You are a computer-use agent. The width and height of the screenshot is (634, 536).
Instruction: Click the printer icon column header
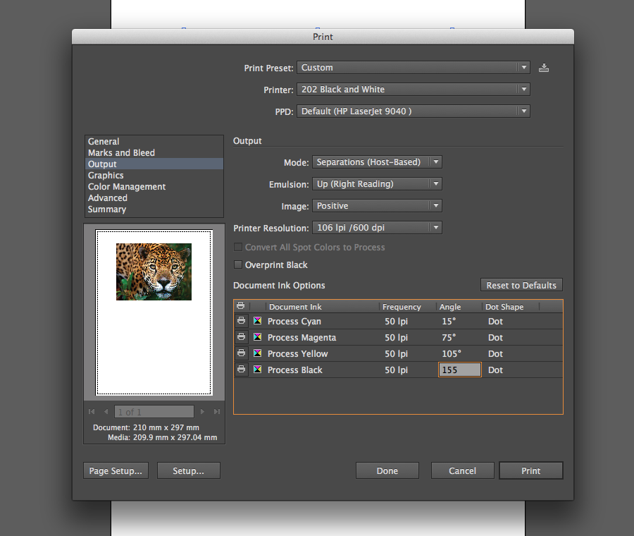(241, 306)
